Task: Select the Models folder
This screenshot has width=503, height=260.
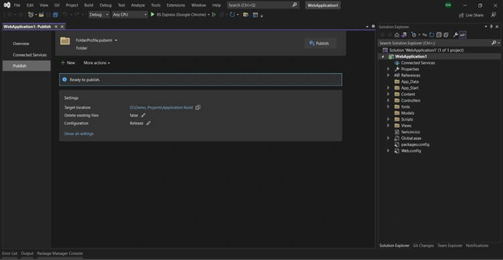Action: (407, 113)
